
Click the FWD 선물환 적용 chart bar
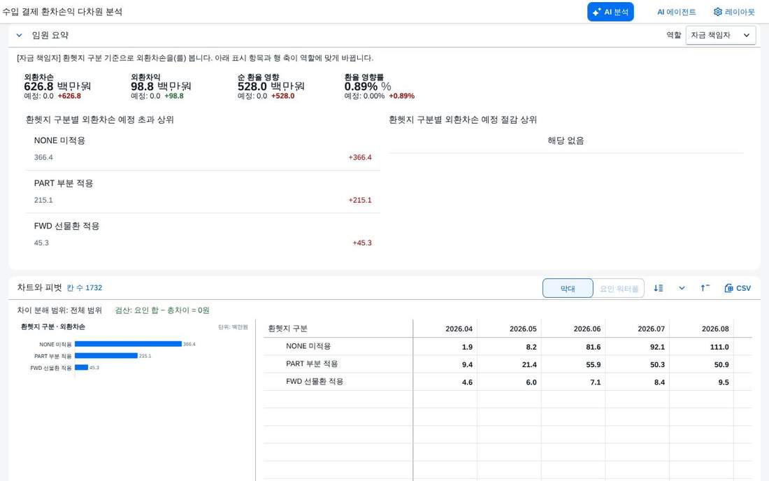[x=81, y=367]
